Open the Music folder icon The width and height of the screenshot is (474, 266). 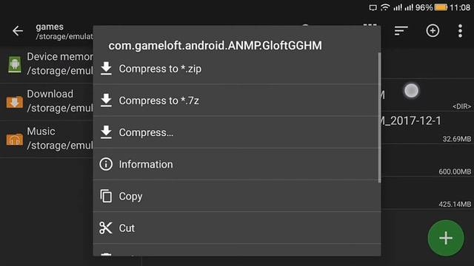tap(15, 139)
